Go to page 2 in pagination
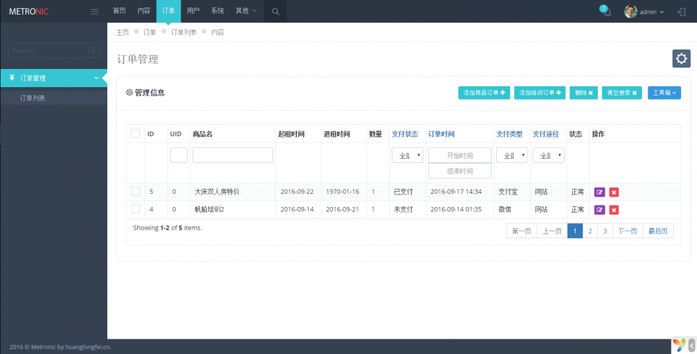 coord(590,231)
